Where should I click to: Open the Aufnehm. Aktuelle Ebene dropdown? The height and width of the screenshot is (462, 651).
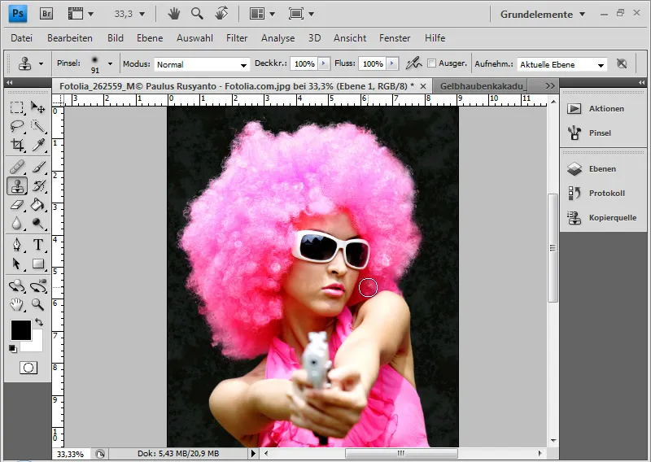coord(562,64)
